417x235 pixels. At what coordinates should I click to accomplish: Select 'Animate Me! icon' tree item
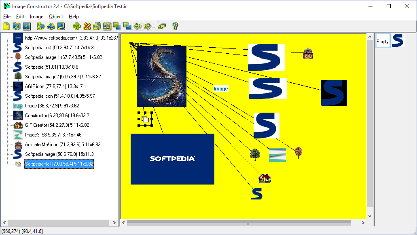point(63,145)
